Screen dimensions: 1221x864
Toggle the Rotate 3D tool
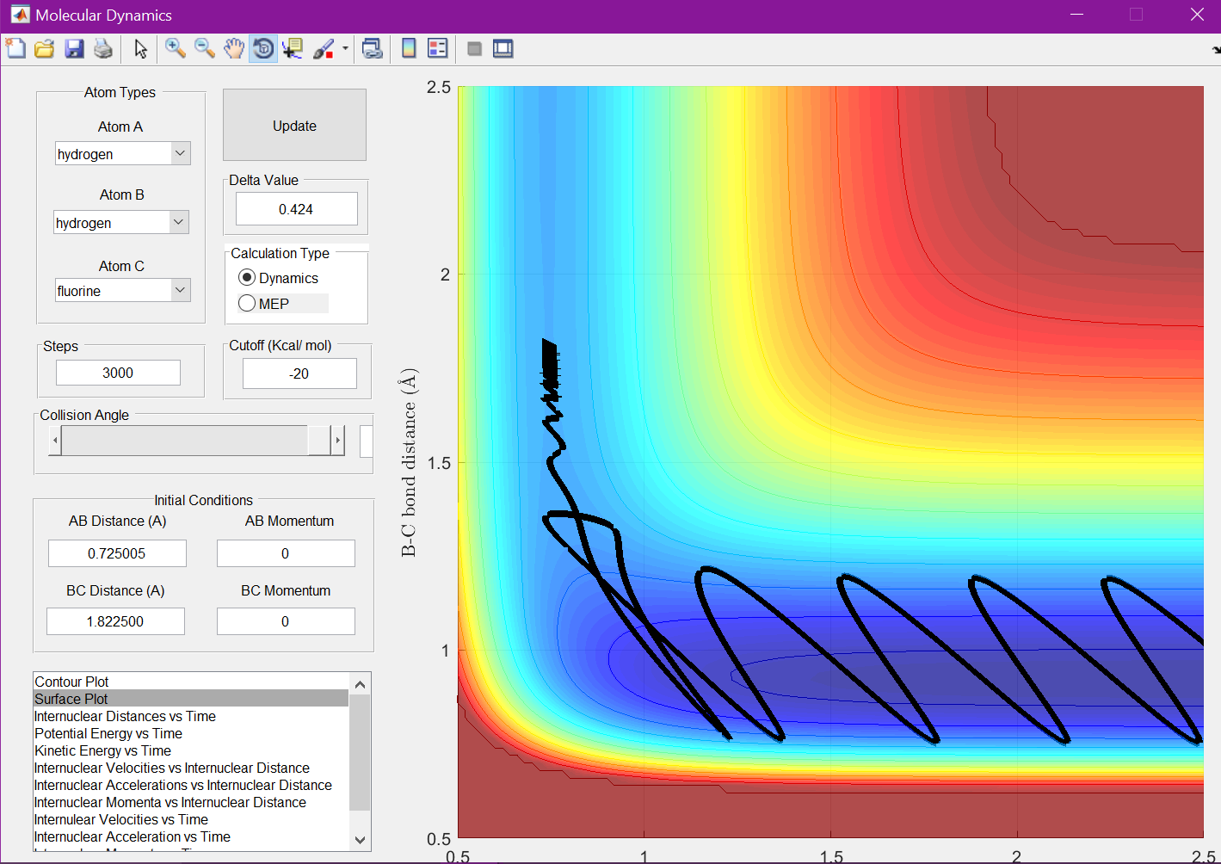(263, 49)
